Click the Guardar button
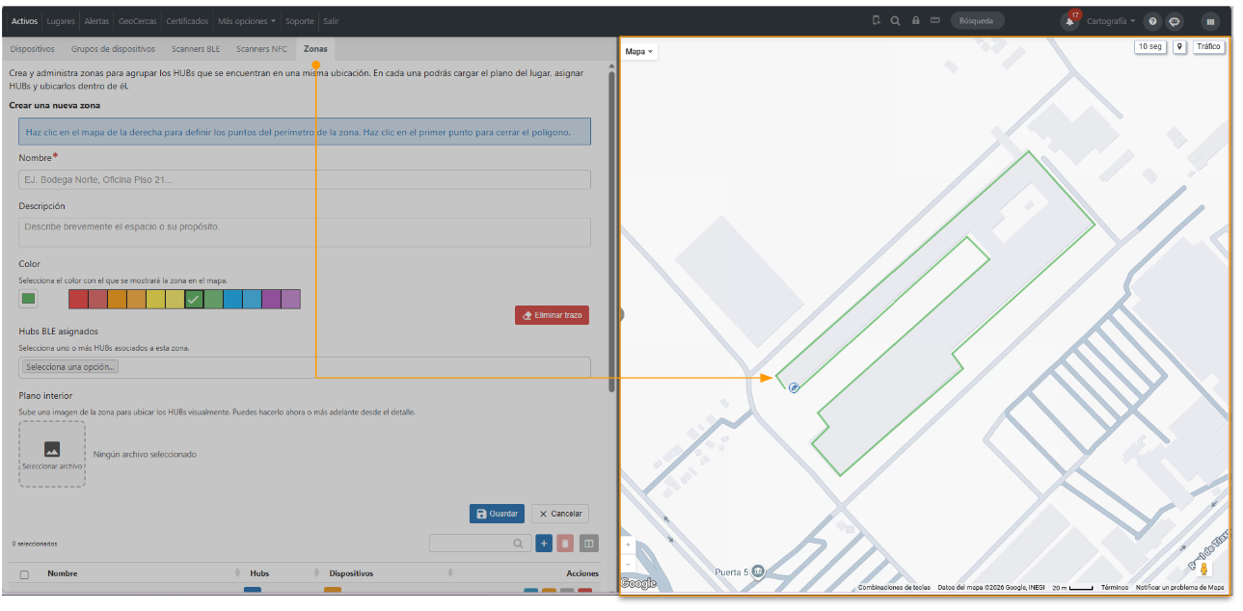The height and width of the screenshot is (611, 1243). tap(497, 514)
